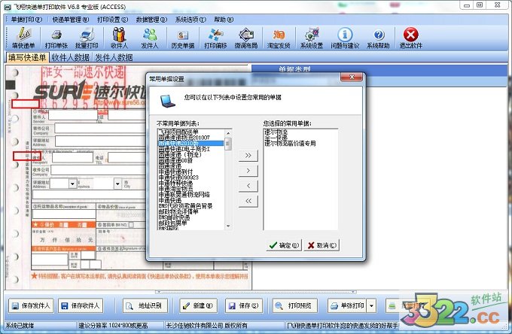
Task: Click the 托运物品名称 input field
Action: point(64,214)
